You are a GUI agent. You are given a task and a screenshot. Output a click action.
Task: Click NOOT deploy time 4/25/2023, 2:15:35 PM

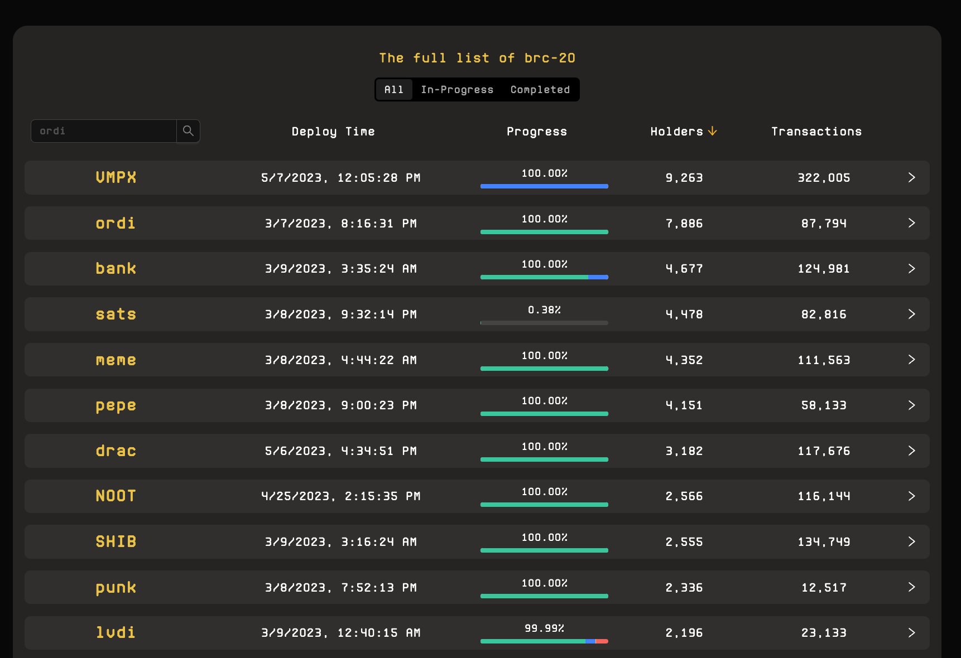pos(341,496)
